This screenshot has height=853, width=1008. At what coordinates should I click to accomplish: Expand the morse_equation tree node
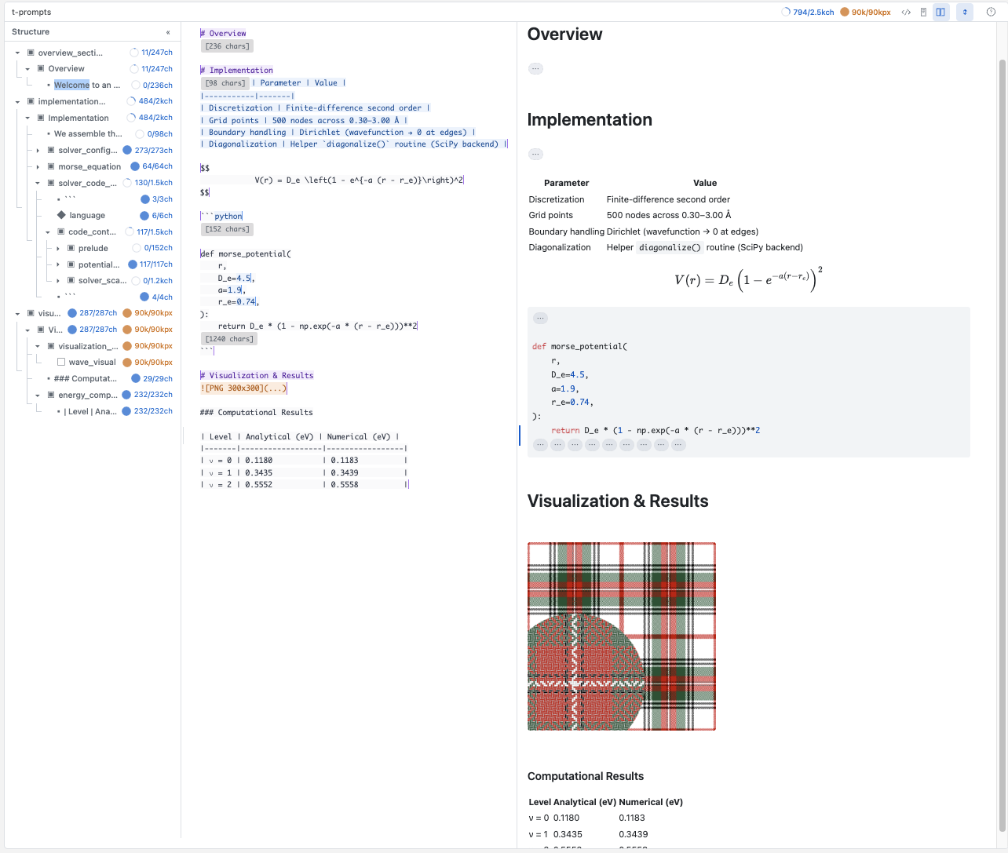coord(38,167)
